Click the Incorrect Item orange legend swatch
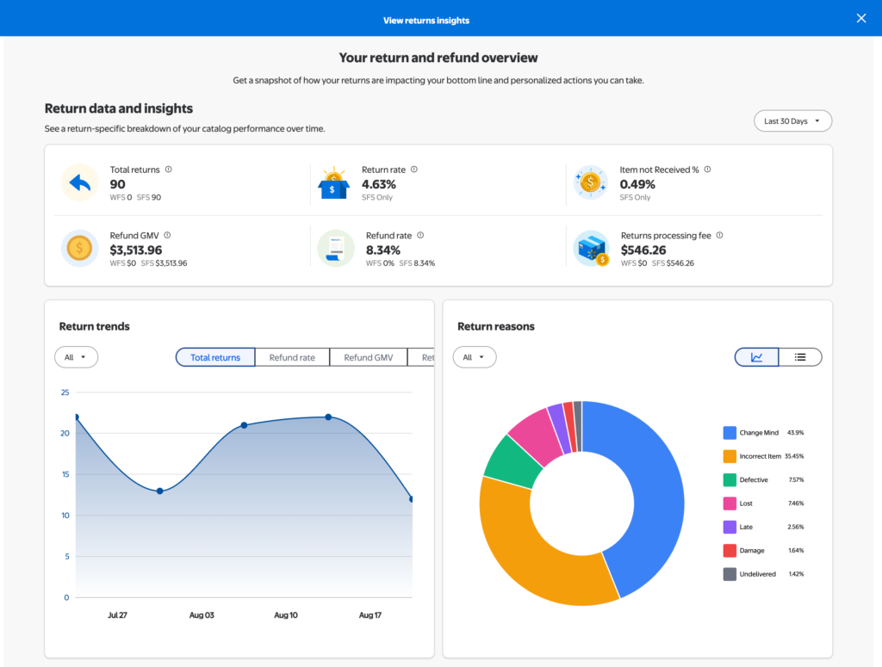Image resolution: width=882 pixels, height=667 pixels. pos(730,456)
